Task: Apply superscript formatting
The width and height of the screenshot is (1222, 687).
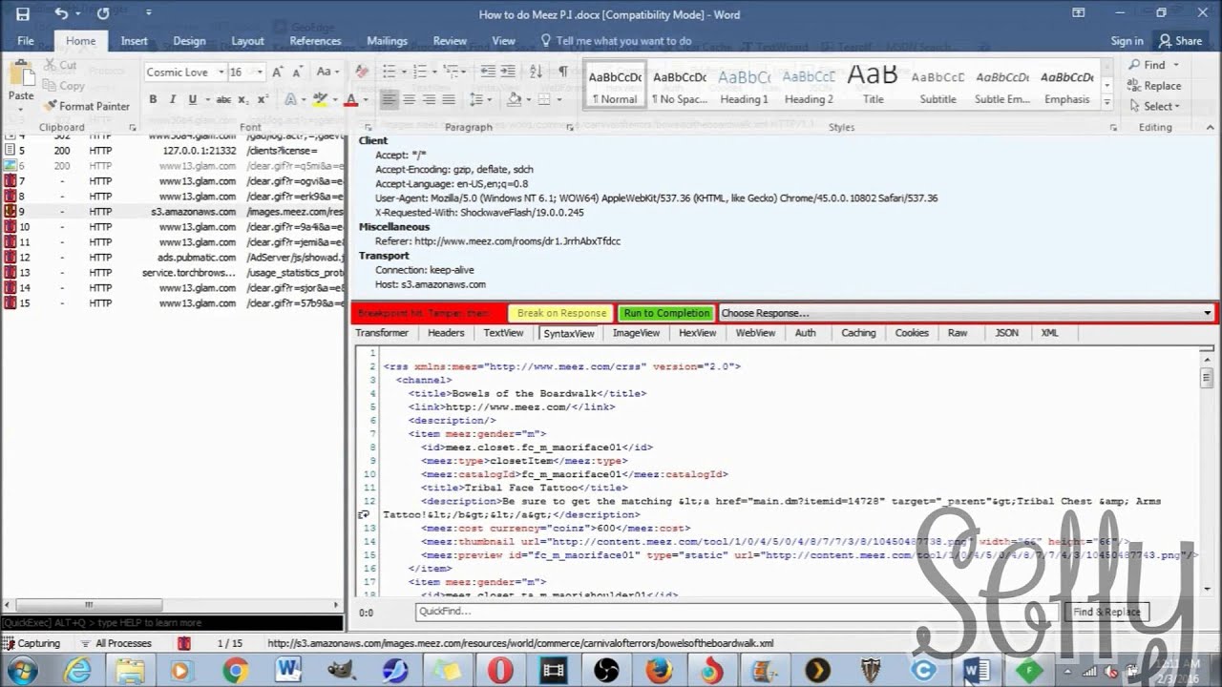Action: 262,99
